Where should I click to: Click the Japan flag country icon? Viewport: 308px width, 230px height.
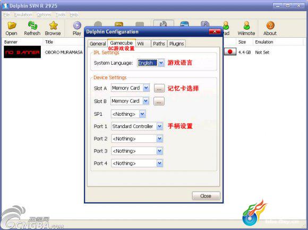[230, 52]
